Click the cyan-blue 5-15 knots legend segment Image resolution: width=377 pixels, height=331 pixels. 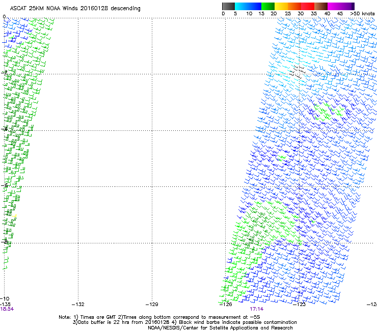248,6
